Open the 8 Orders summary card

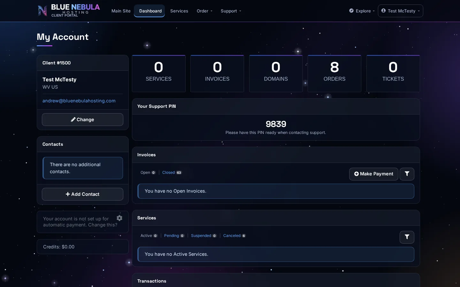(334, 74)
